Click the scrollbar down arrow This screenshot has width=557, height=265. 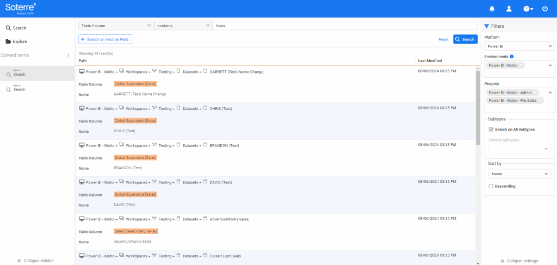pyautogui.click(x=478, y=263)
